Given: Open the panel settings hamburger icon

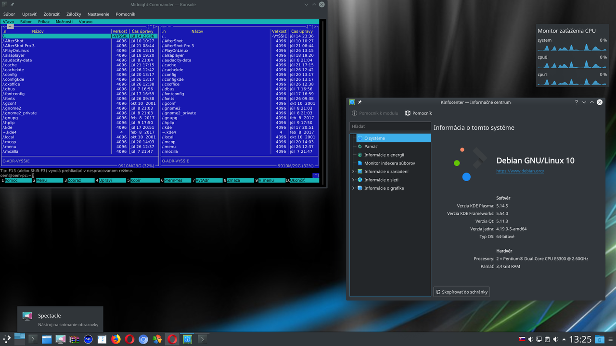Looking at the screenshot, I should point(611,339).
